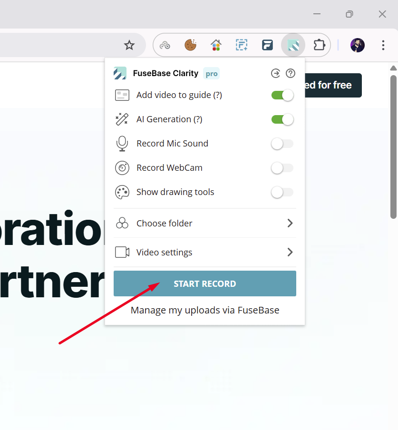Turn off the AI Generation switch
The height and width of the screenshot is (430, 398).
282,119
